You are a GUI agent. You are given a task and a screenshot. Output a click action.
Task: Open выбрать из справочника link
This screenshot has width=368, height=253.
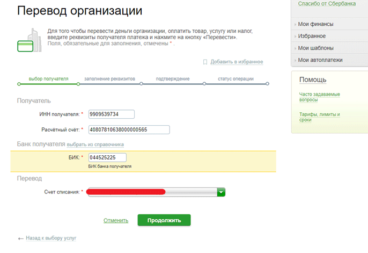[95, 144]
